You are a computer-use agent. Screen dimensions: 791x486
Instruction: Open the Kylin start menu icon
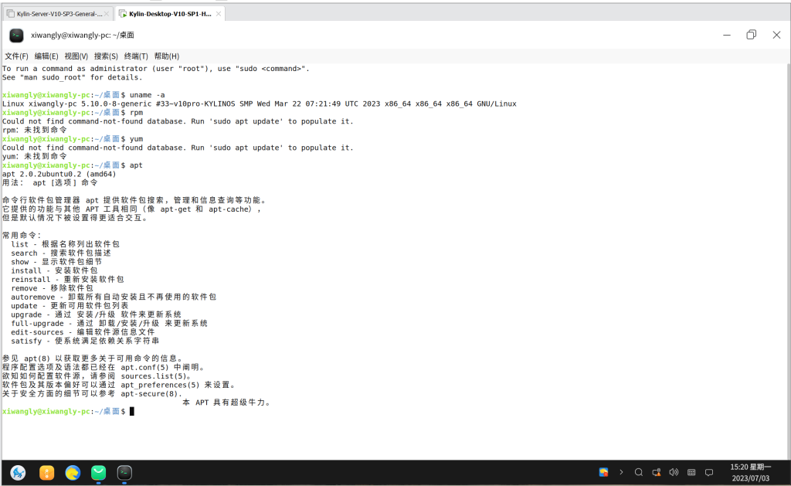[x=19, y=472]
